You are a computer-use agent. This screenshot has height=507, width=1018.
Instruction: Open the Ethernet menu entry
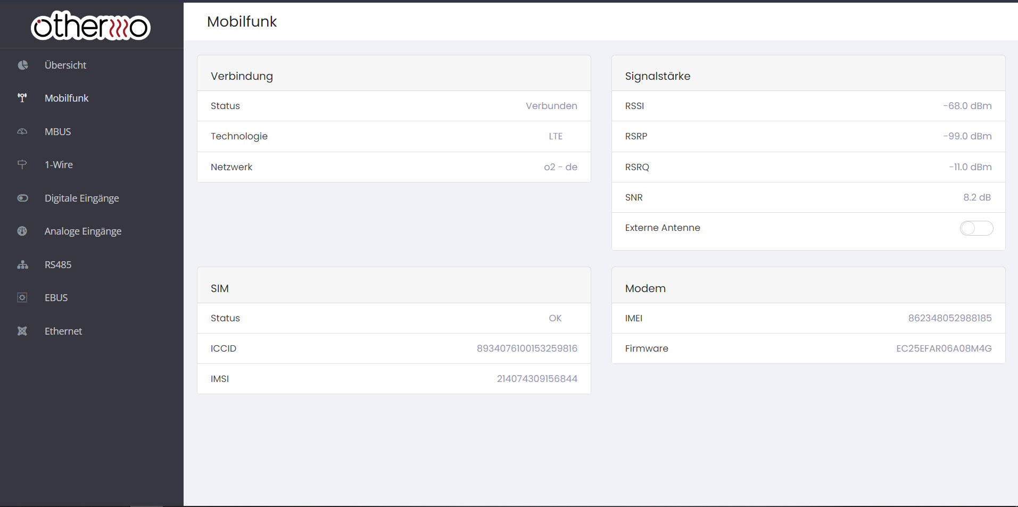click(x=92, y=331)
